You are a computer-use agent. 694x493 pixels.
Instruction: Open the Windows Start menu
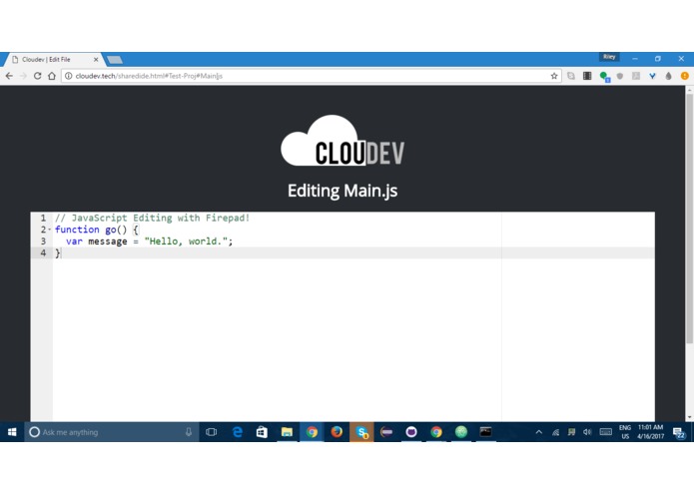[12, 432]
